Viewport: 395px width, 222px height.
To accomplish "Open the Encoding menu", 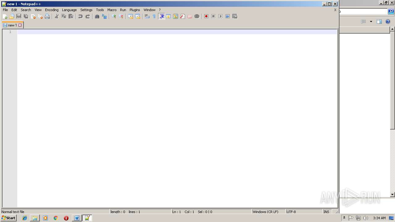I will 52,10.
